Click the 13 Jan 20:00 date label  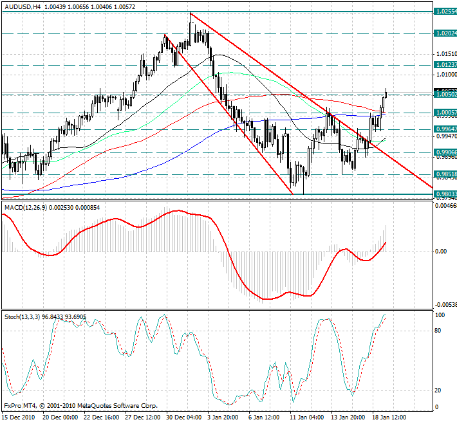[349, 417]
